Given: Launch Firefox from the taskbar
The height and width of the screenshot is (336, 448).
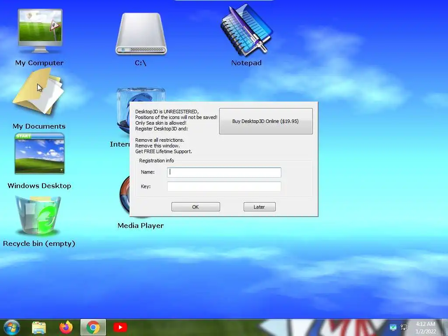Looking at the screenshot, I should coord(66,327).
